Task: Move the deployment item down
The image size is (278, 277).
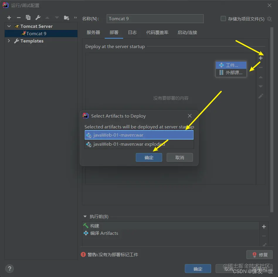Action: coord(261,86)
